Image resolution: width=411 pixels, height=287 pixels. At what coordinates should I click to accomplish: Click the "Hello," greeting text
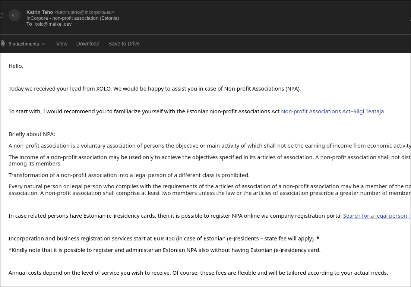pyautogui.click(x=16, y=66)
